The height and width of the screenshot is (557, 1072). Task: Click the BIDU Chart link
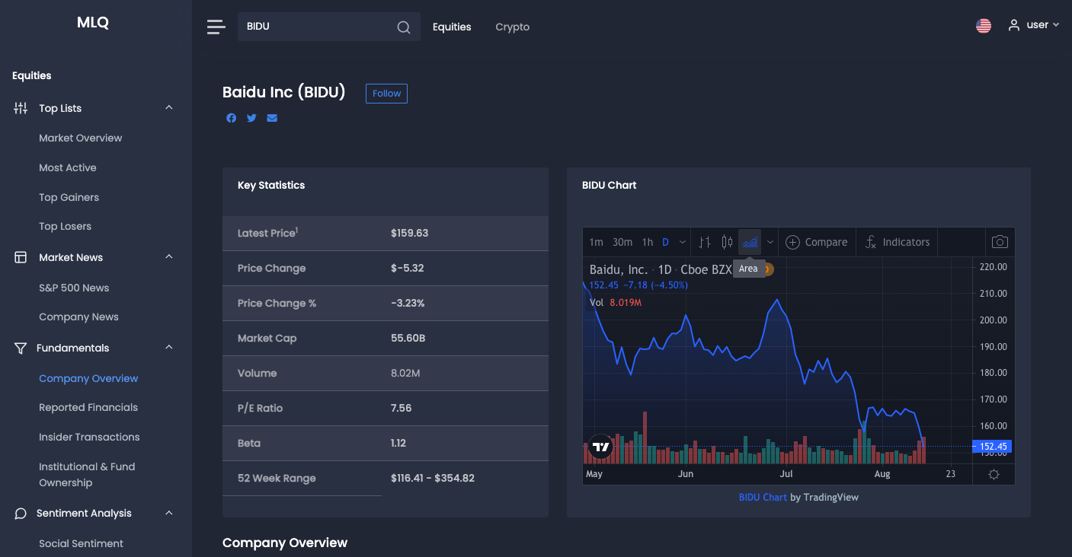coord(763,497)
